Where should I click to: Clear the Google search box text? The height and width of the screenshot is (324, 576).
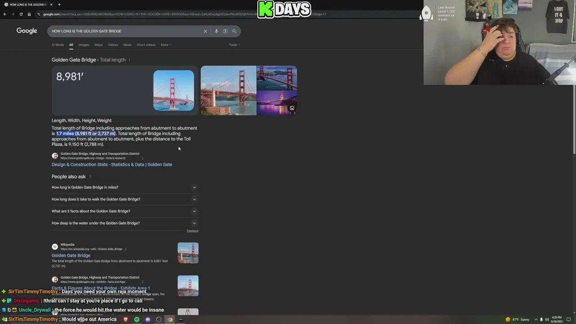tap(205, 31)
